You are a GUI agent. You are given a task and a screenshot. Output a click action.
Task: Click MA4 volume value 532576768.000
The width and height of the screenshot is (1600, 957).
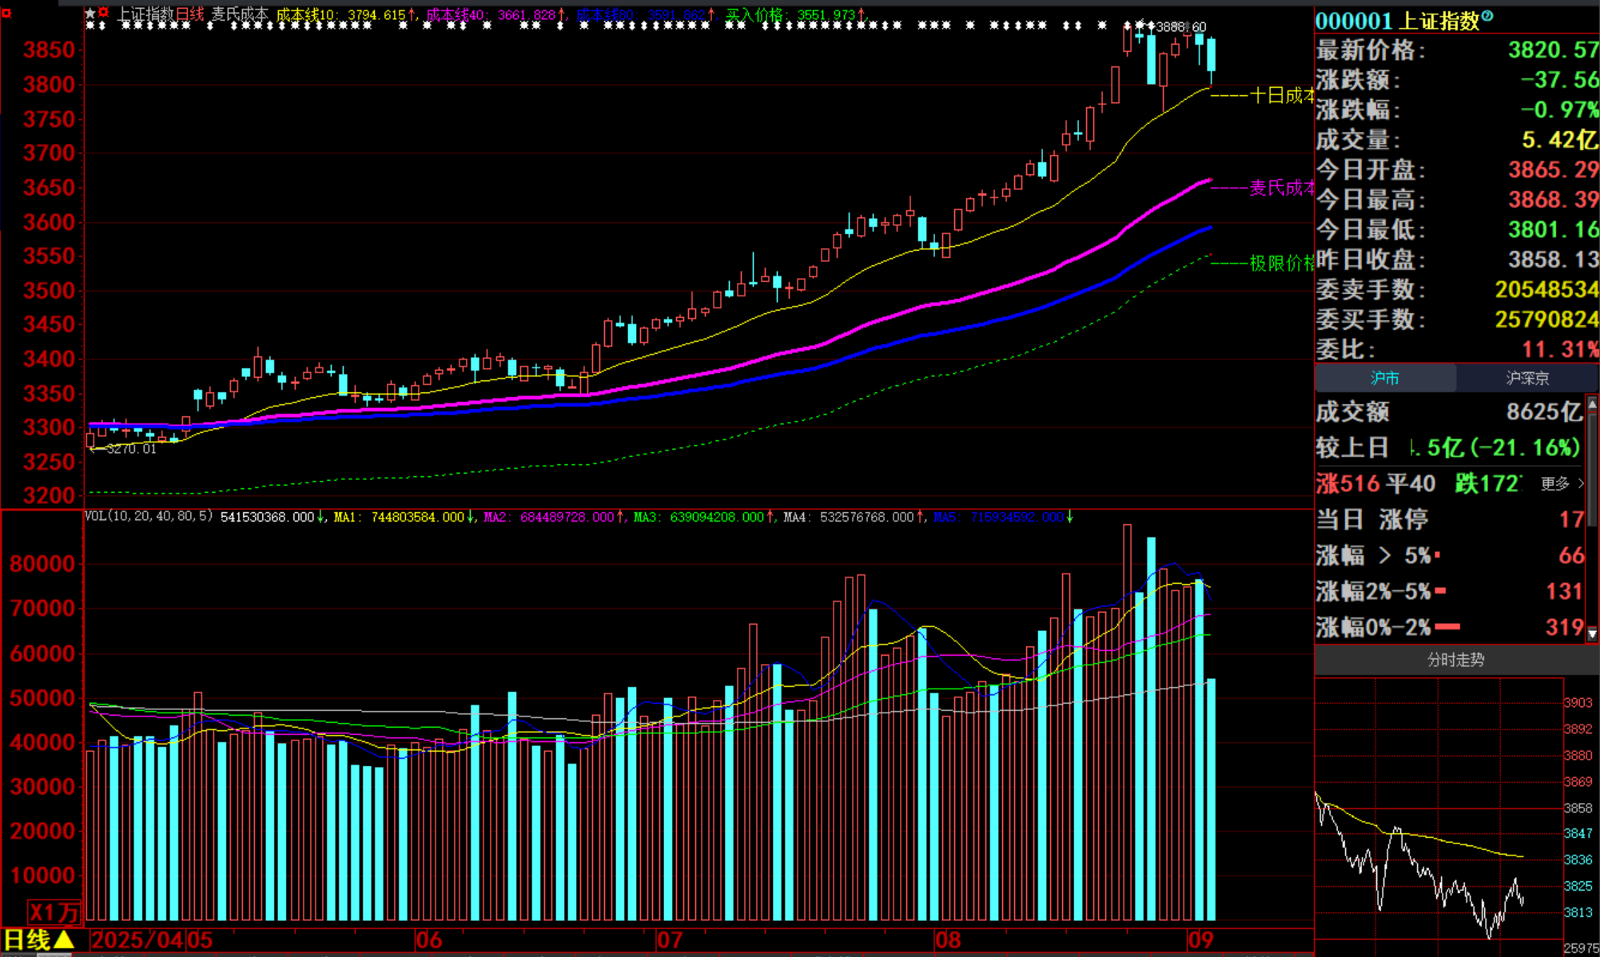click(x=866, y=518)
